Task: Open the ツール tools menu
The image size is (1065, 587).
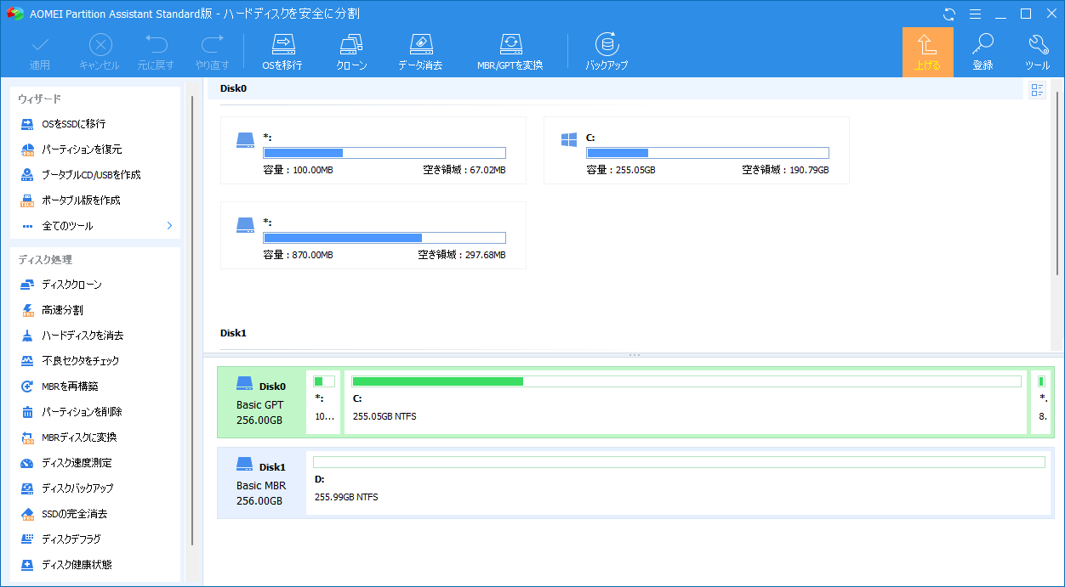Action: tap(1037, 53)
